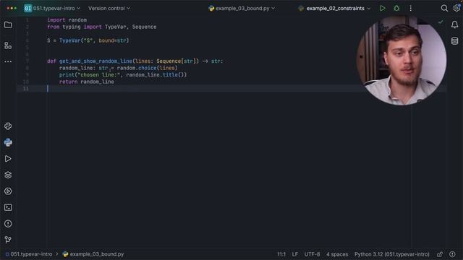
Task: Open Database tool window icon
Action: [455, 41]
